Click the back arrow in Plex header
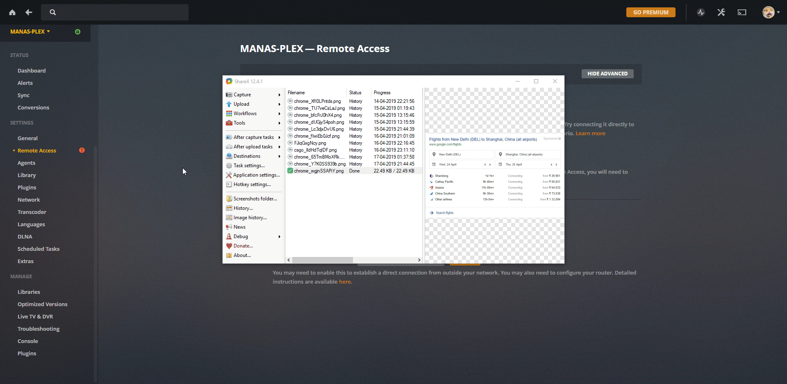Image resolution: width=787 pixels, height=384 pixels. pos(29,12)
